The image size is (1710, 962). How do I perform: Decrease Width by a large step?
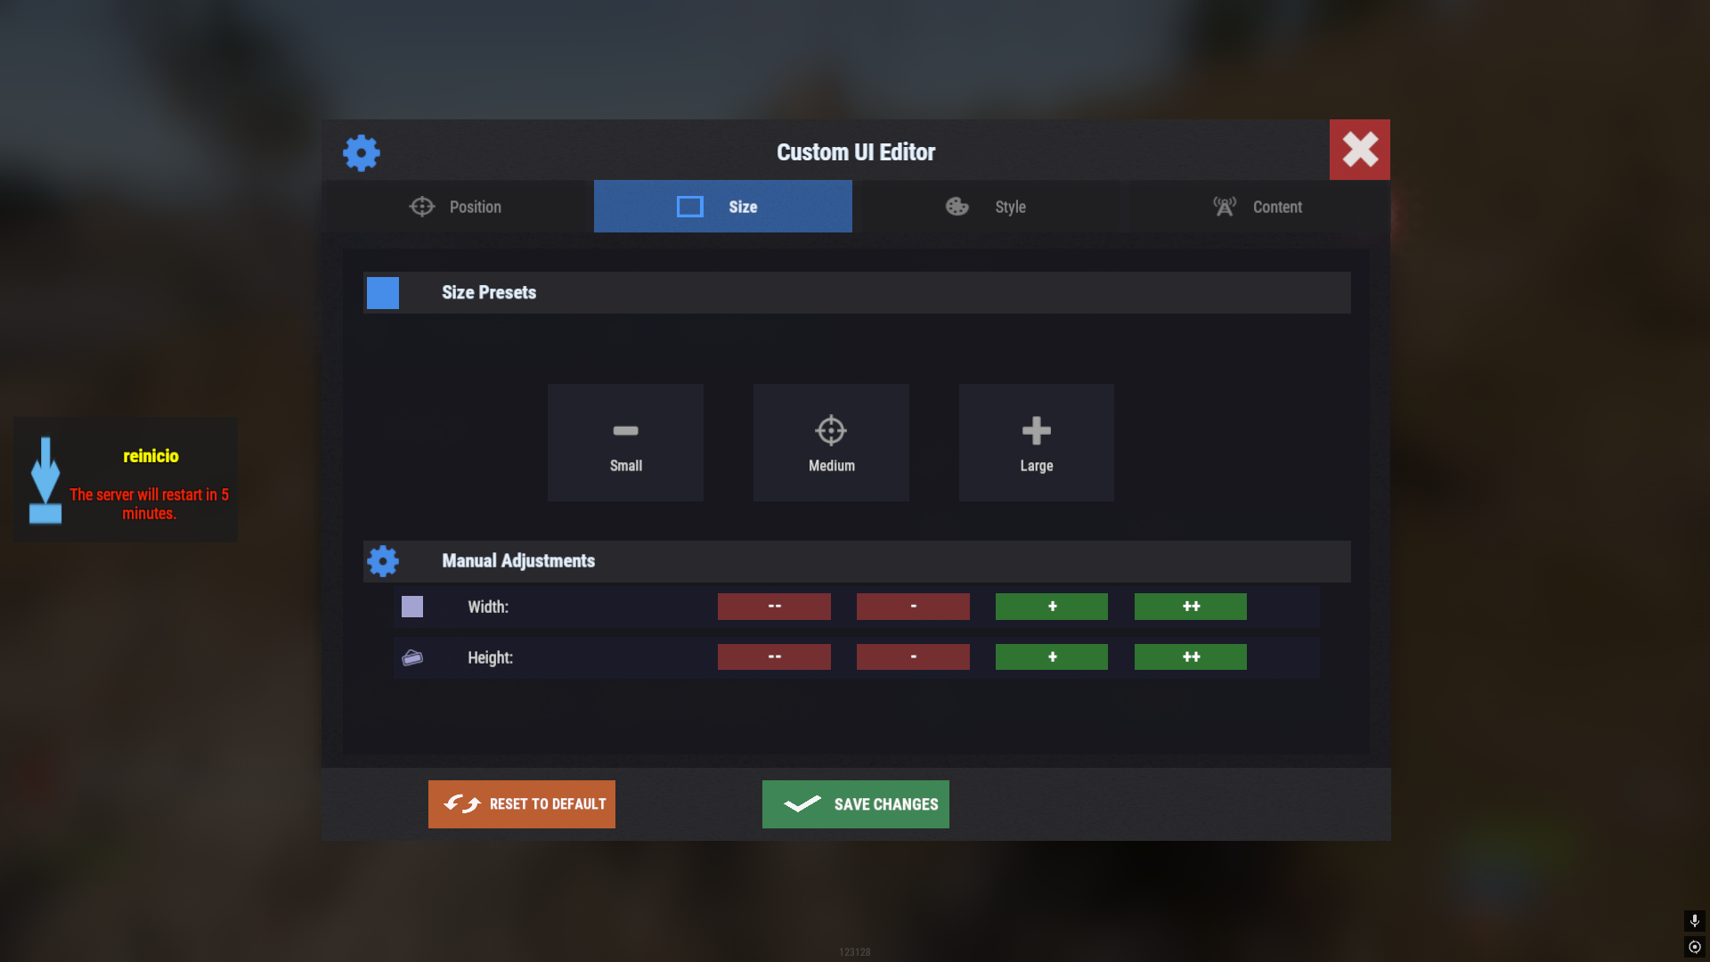pos(774,607)
